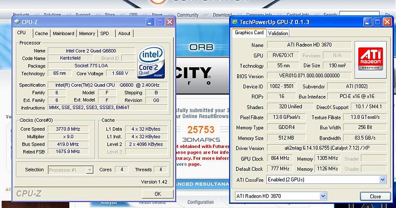This screenshot has height=208, width=396.
Task: Click the Name field Intel Core 2 Quad Q6600
Action: [91, 51]
